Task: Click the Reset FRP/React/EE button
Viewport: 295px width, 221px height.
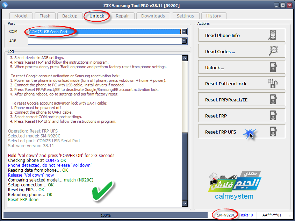Action: pos(242,99)
